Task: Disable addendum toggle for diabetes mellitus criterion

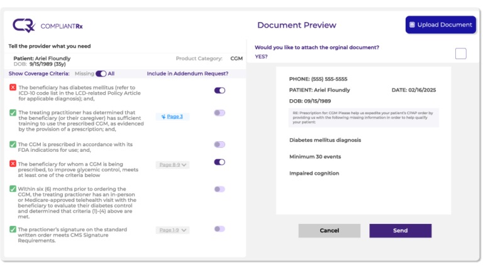Action: pos(219,90)
